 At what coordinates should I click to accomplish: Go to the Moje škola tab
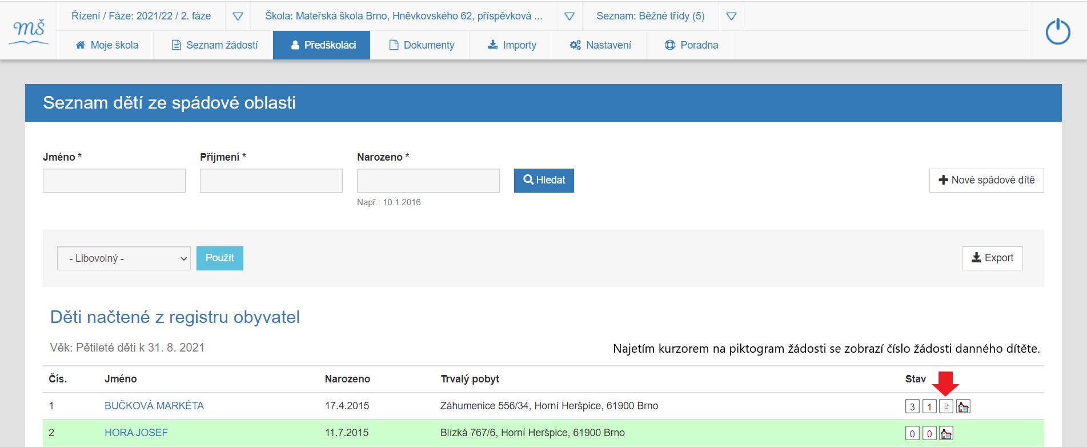pyautogui.click(x=107, y=45)
